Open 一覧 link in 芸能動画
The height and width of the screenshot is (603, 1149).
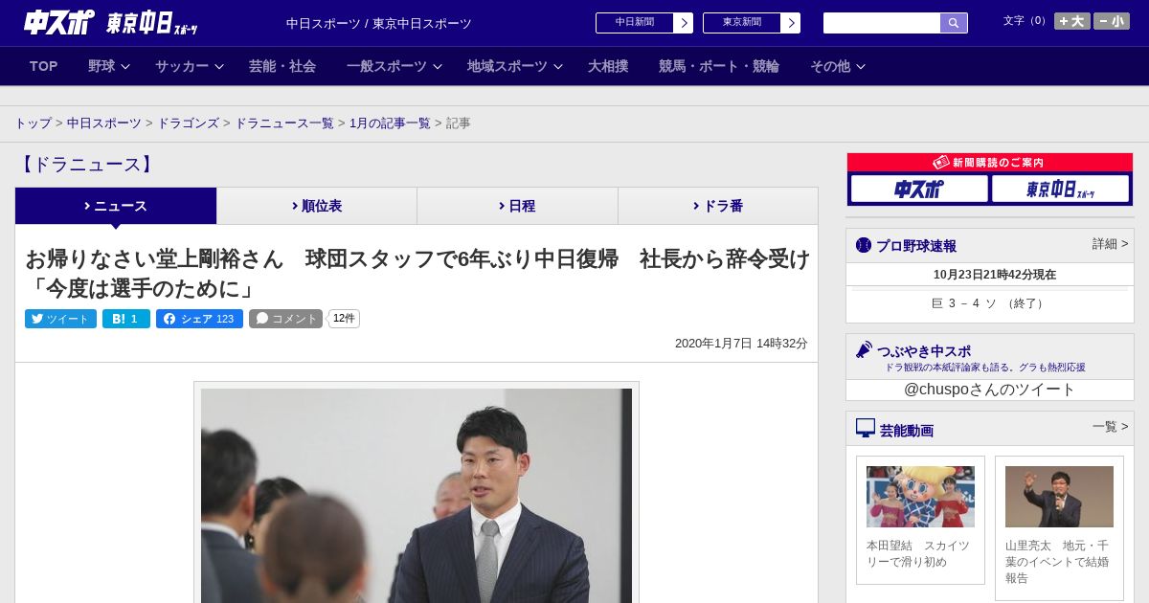(x=1110, y=427)
